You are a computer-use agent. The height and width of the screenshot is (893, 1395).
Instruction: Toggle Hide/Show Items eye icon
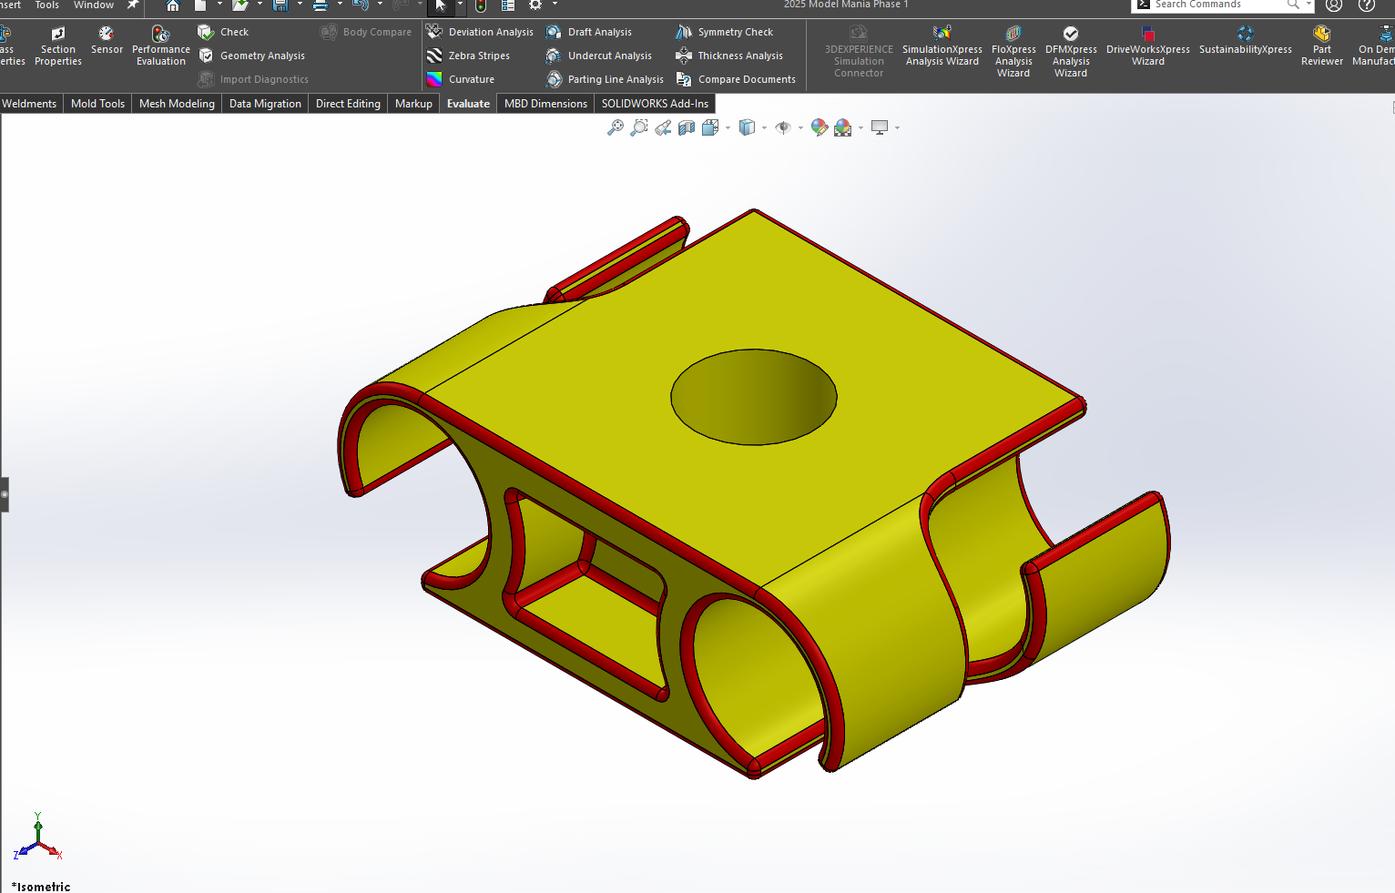pyautogui.click(x=783, y=127)
